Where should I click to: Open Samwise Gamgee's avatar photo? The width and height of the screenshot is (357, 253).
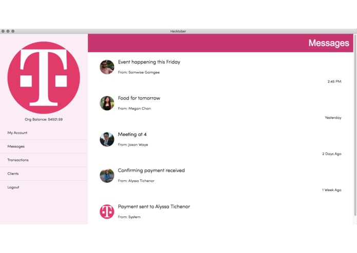pyautogui.click(x=107, y=67)
